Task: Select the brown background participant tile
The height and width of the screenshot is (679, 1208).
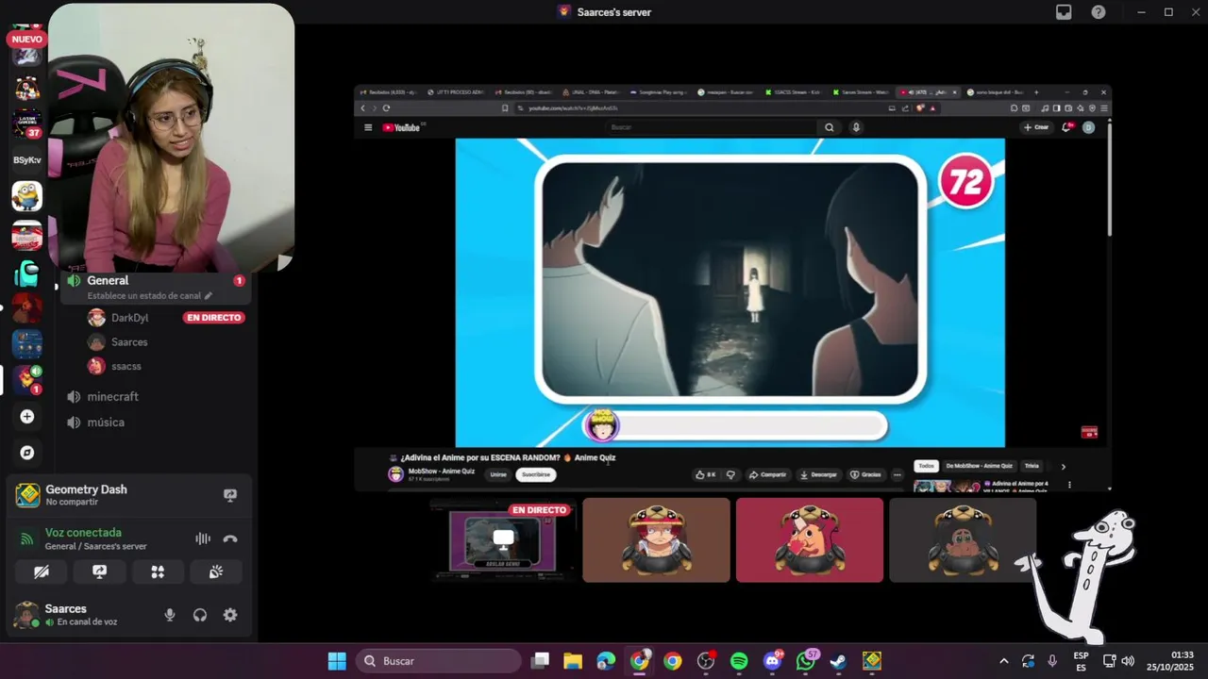Action: (x=656, y=540)
